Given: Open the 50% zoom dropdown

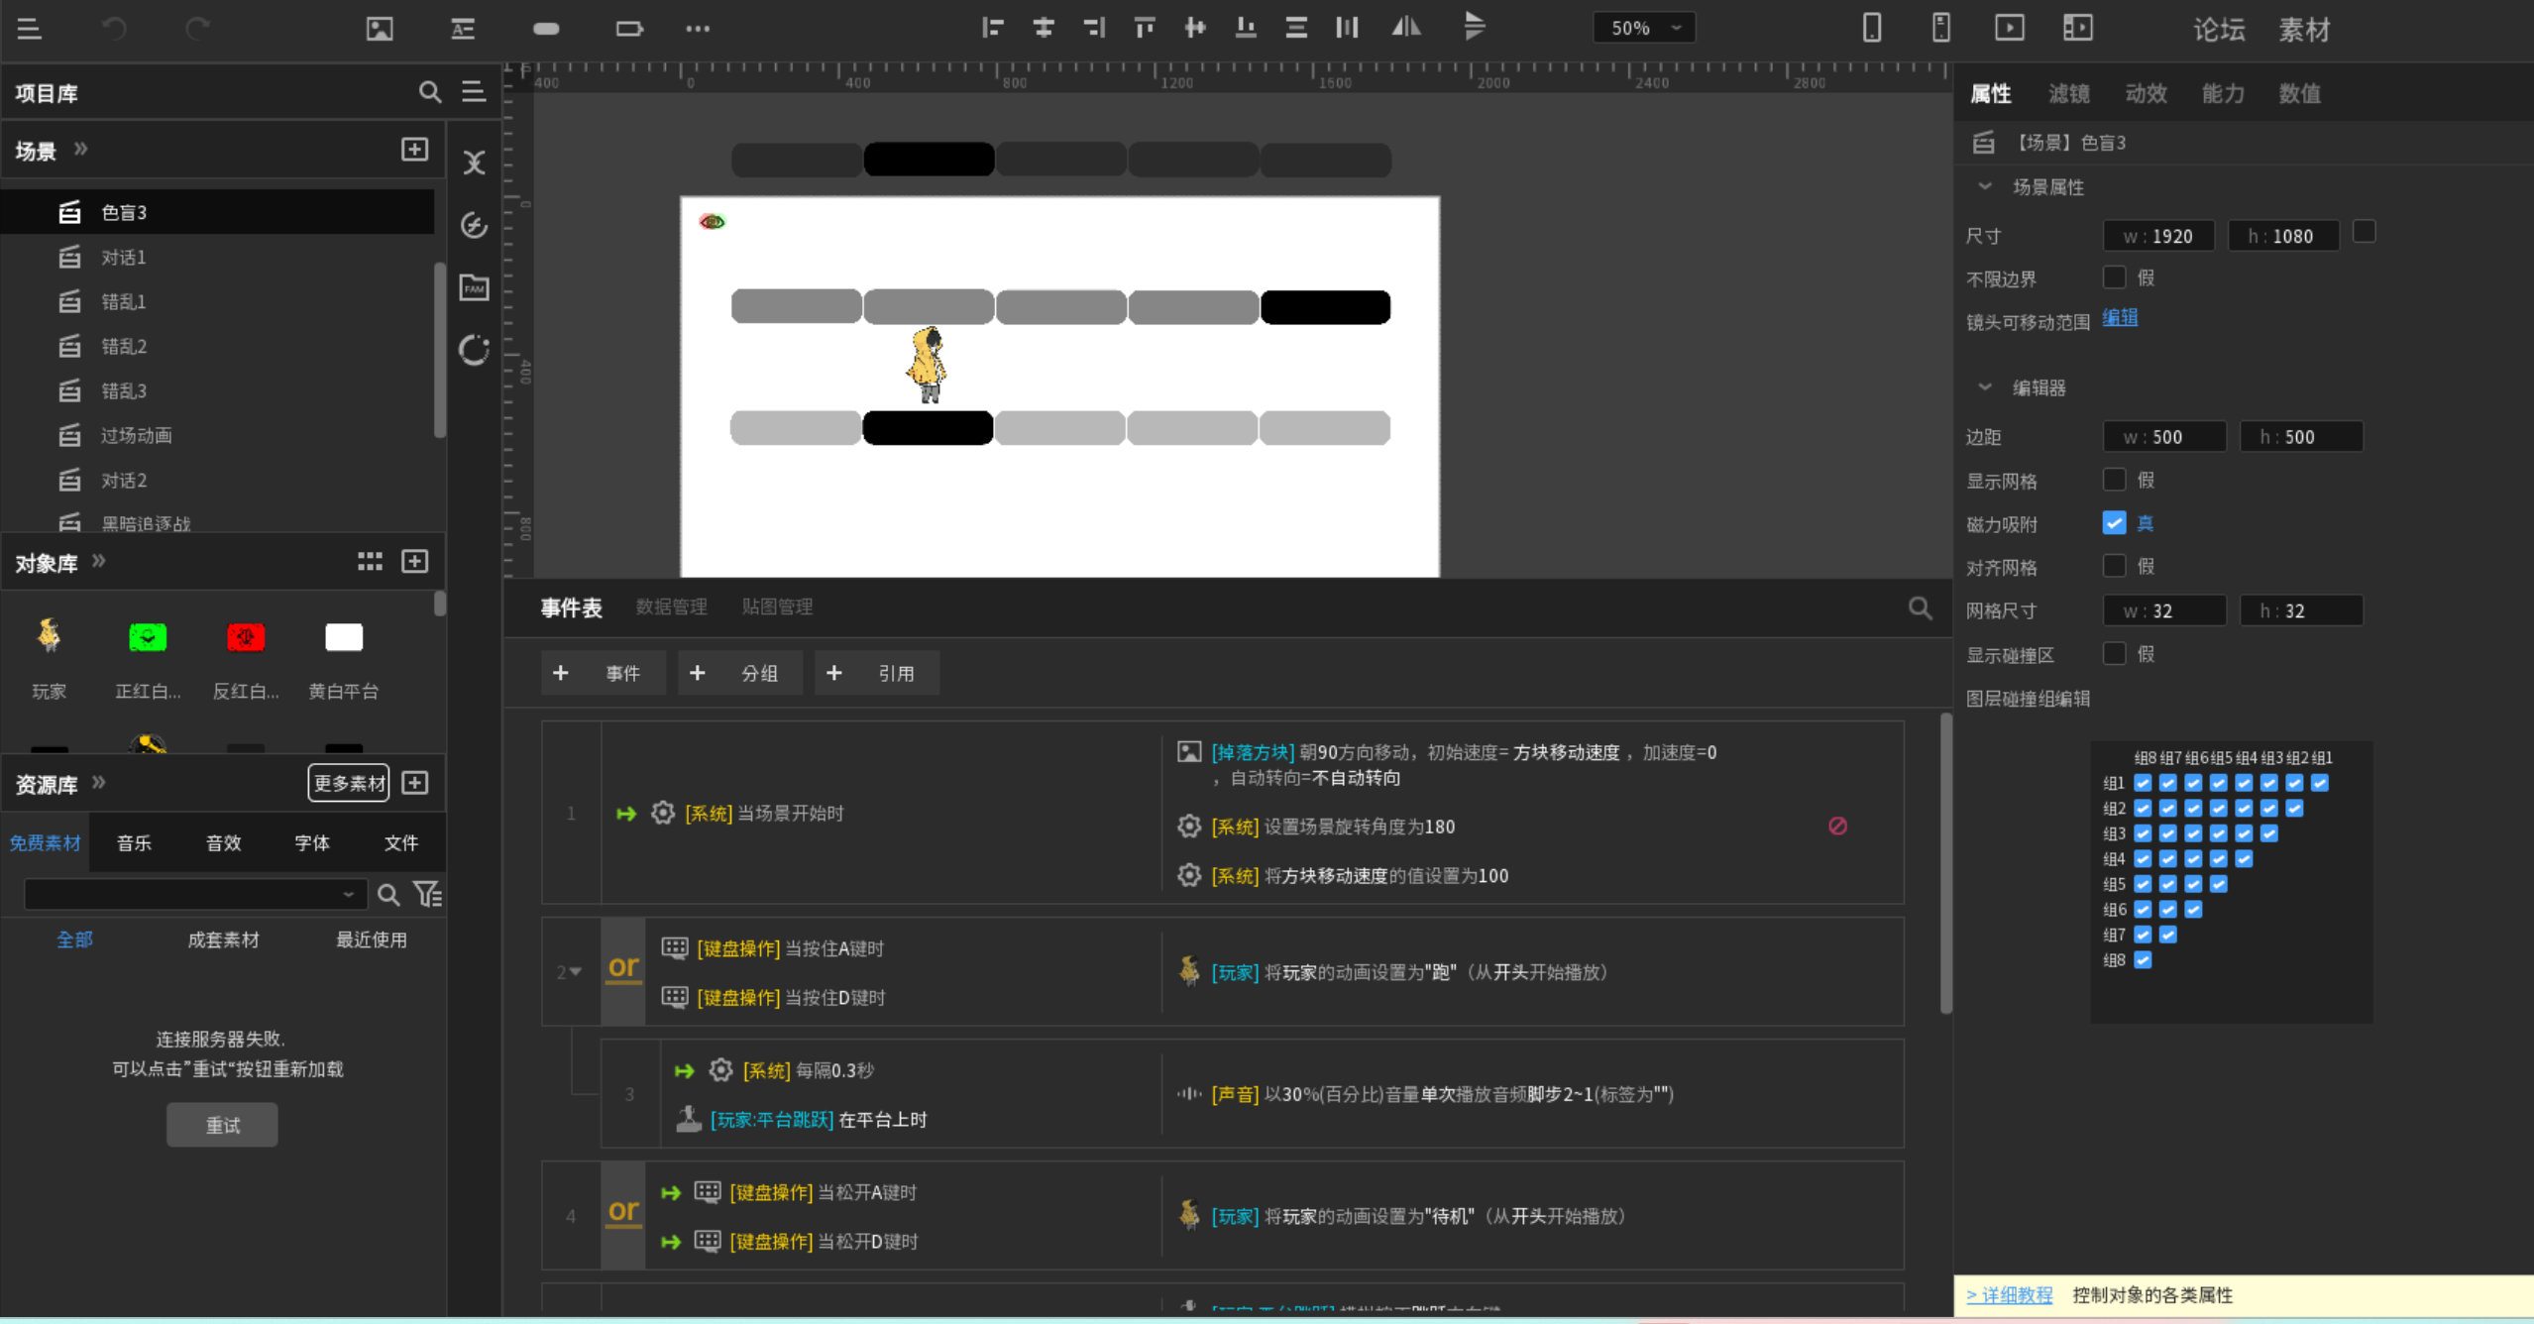Looking at the screenshot, I should (1643, 28).
